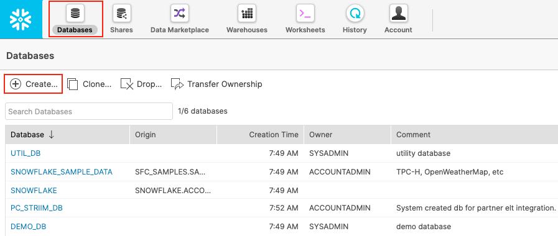Viewport: 558px width, 236px height.
Task: Click the Drop... button text
Action: pyautogui.click(x=149, y=84)
